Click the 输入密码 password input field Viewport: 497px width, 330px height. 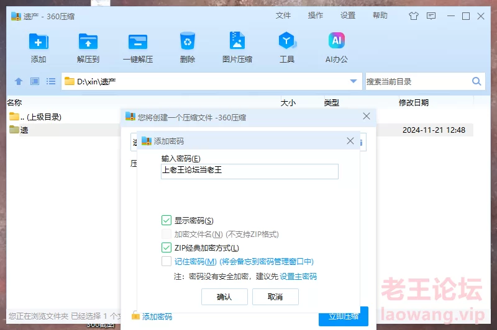pos(250,171)
